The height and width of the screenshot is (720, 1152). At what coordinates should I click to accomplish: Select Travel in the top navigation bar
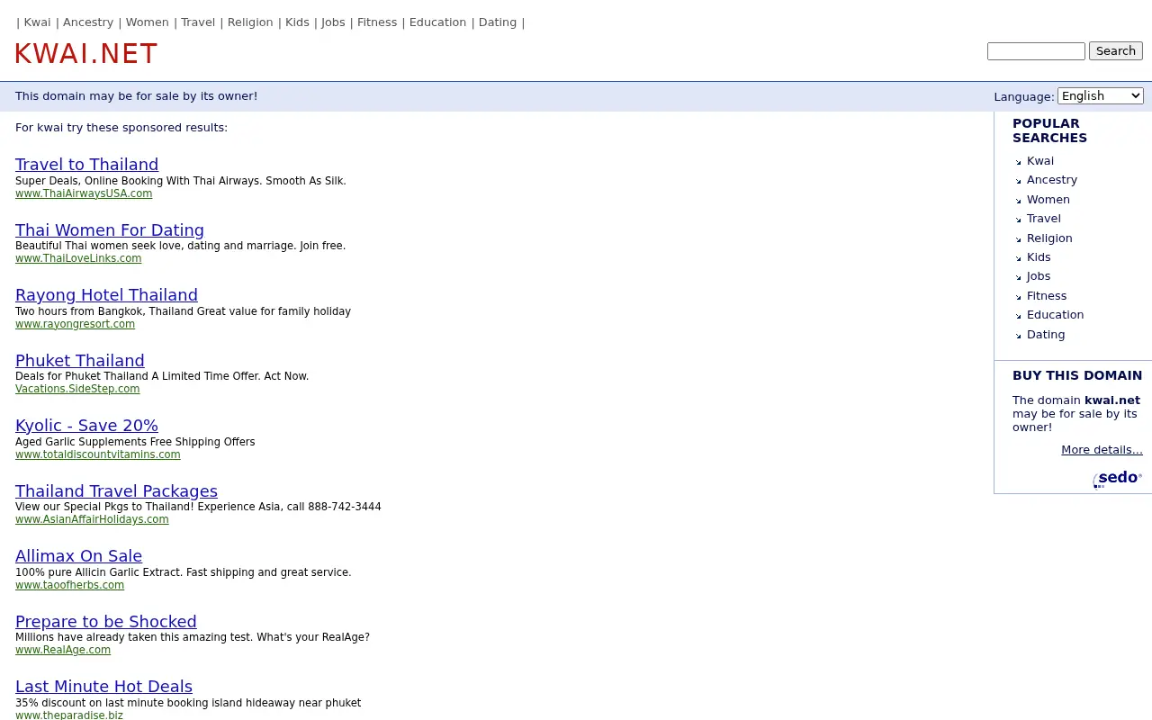[x=198, y=22]
